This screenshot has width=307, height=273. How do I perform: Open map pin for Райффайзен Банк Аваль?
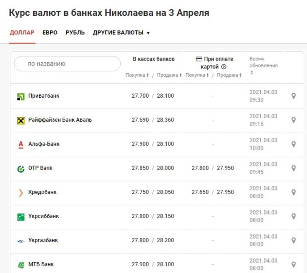pyautogui.click(x=293, y=120)
